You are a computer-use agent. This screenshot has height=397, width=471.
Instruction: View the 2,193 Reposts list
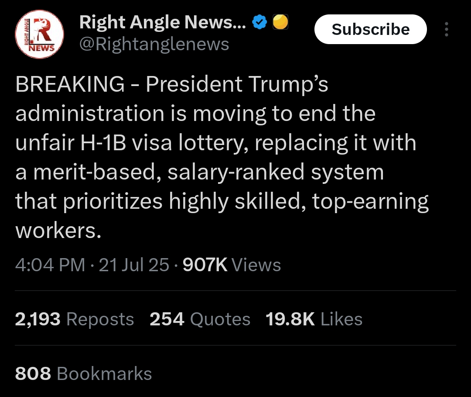pos(75,319)
